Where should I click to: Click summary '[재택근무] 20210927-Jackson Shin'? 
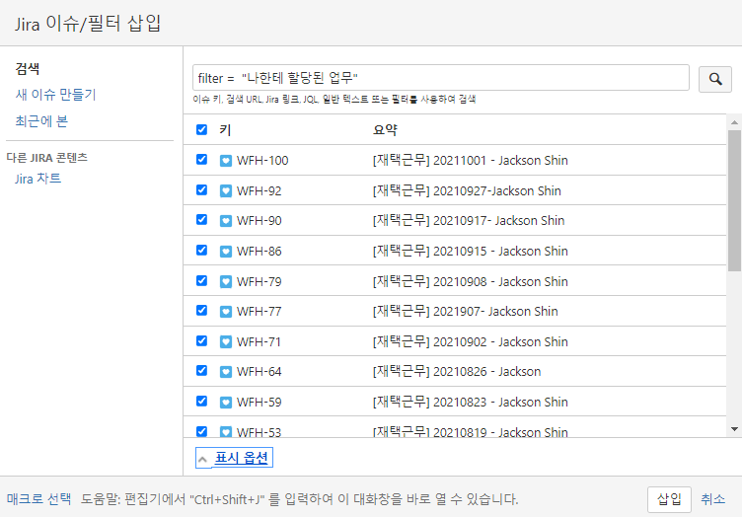coord(467,190)
